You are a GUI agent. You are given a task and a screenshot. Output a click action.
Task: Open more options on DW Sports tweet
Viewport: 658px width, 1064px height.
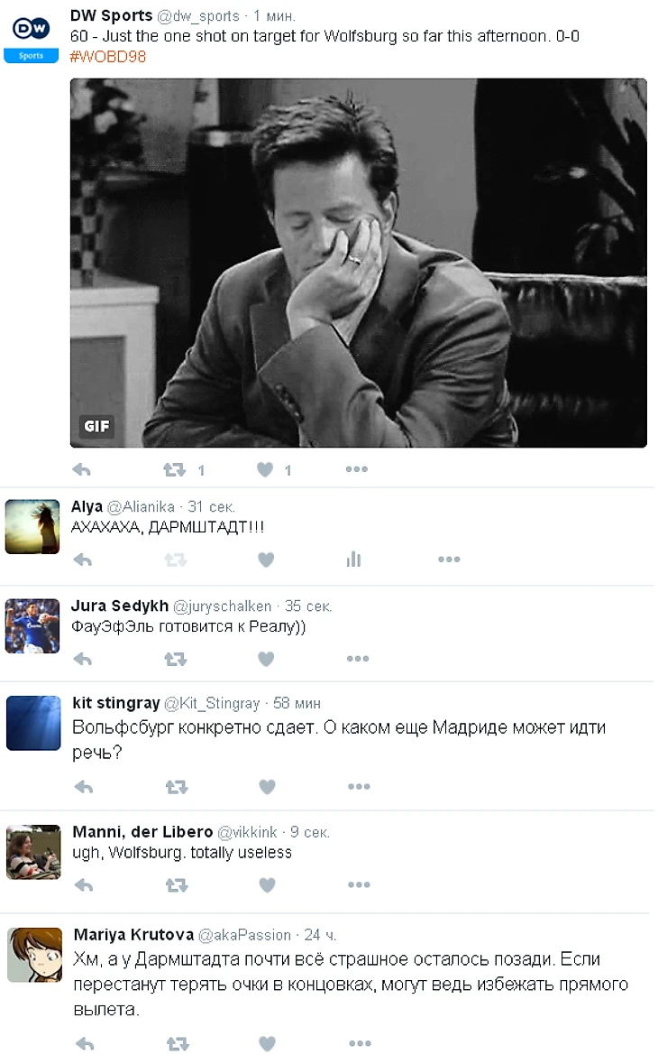(356, 469)
